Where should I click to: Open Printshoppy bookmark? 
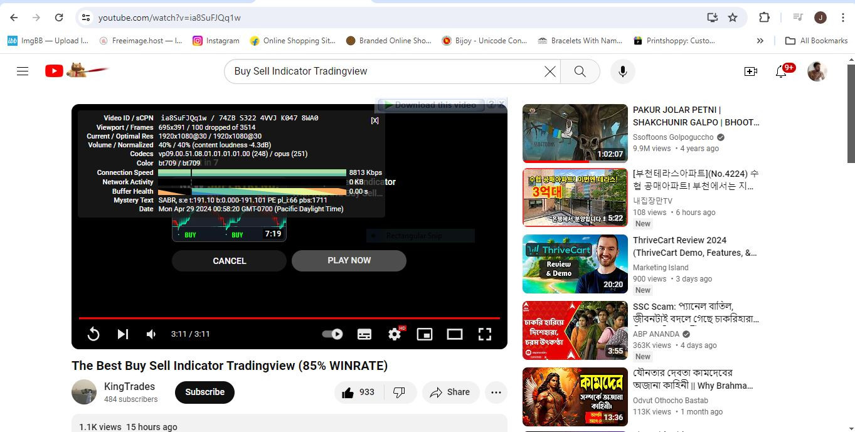674,41
